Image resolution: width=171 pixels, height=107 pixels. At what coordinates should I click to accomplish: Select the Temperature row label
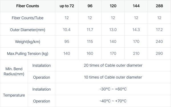click(x=14, y=95)
